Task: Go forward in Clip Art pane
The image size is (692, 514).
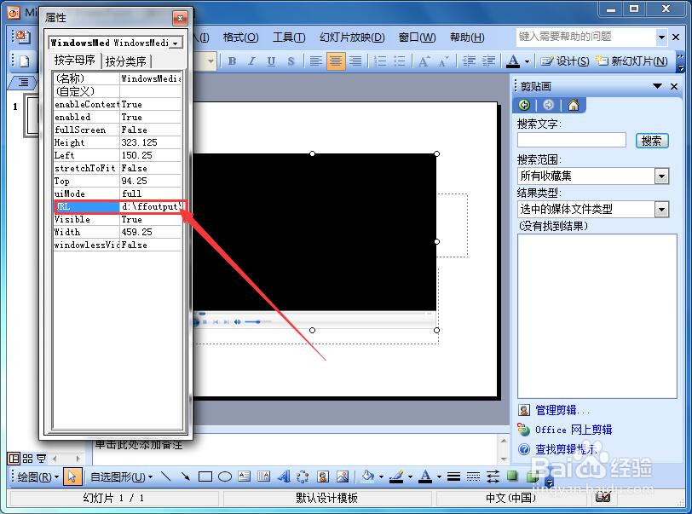Action: tap(549, 105)
